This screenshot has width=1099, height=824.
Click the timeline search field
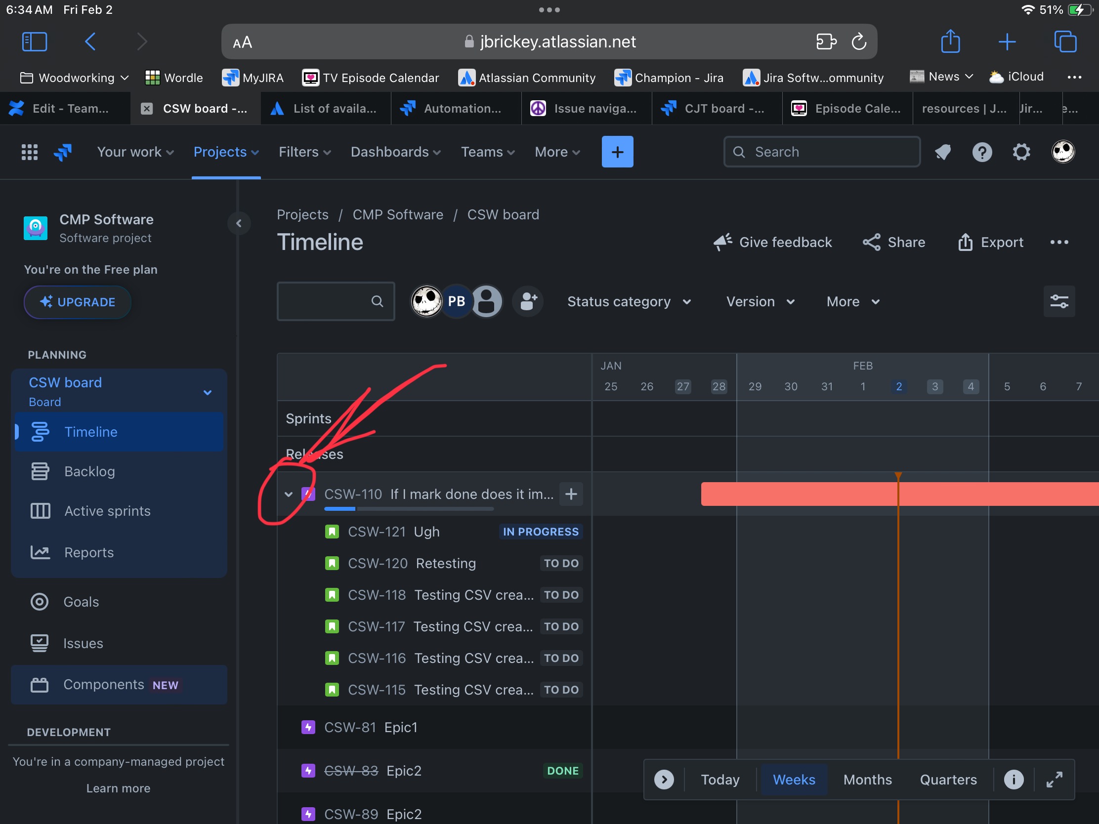pos(336,301)
